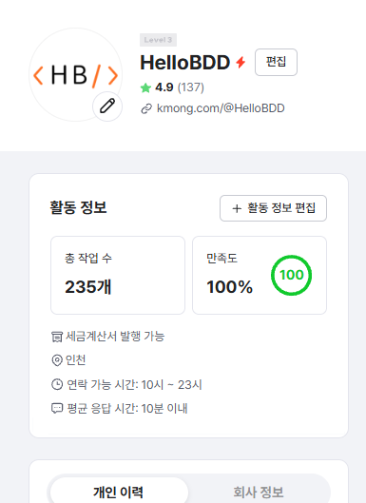This screenshot has height=503, width=366.
Task: Click the chain link icon beside URL
Action: click(146, 109)
